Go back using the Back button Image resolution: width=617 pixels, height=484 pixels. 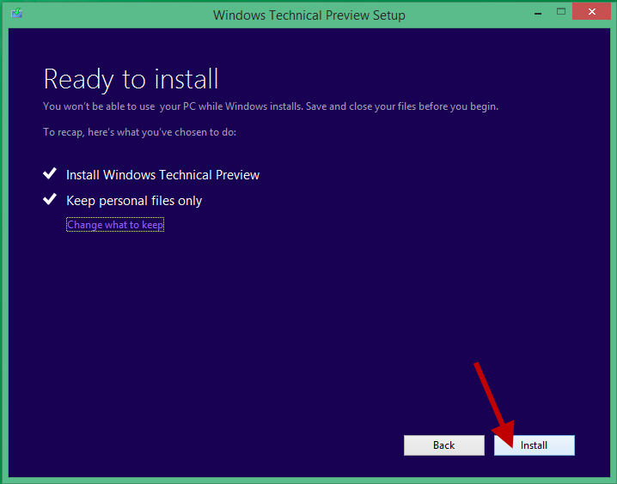(444, 445)
